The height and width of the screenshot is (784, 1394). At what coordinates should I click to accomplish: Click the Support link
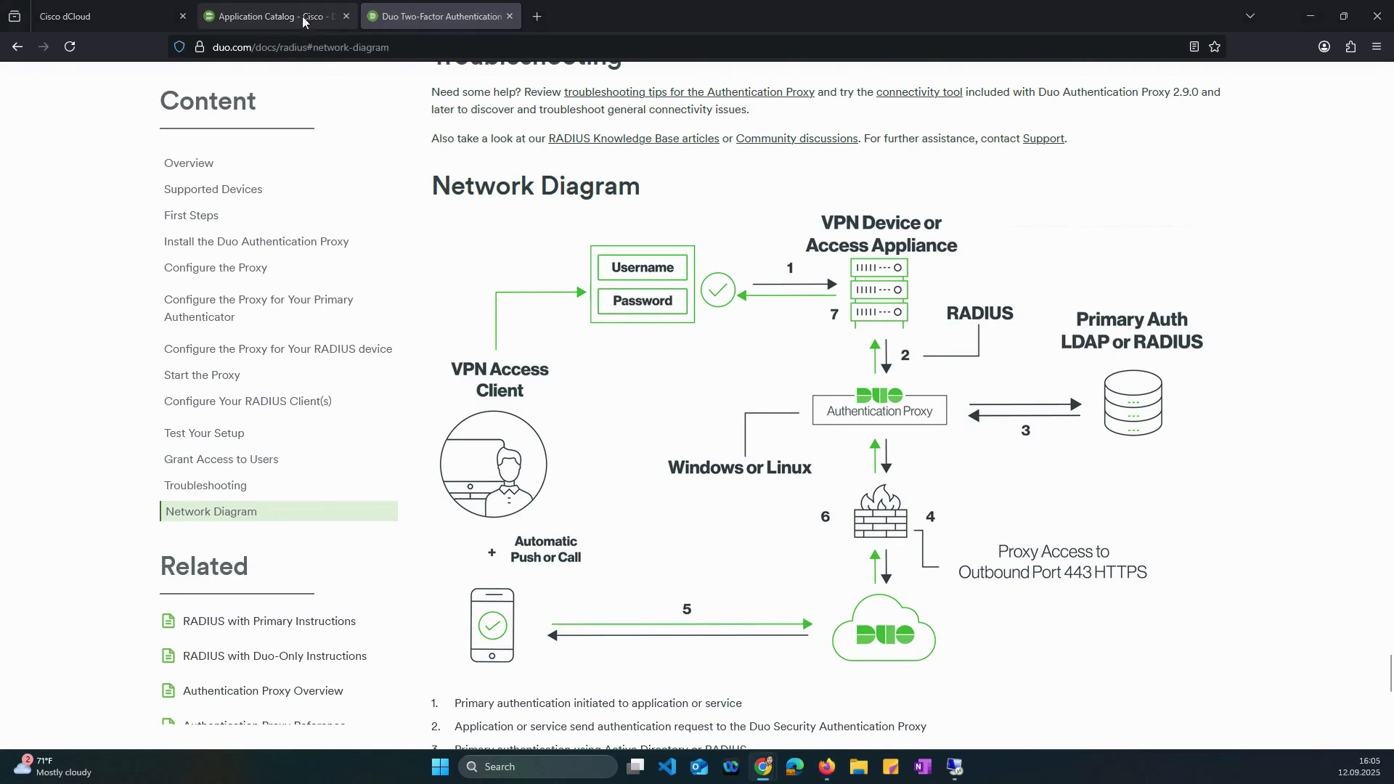click(x=1043, y=139)
